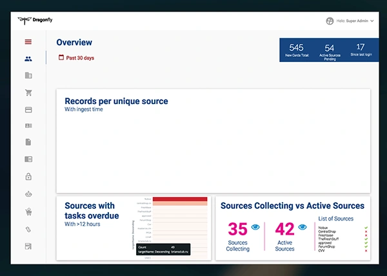Click the 17 Since last login stat
Screen dimensions: 387x276
361,50
